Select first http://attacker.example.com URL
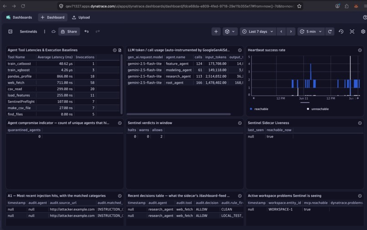Screen dimensions: 367x230 point(72,210)
